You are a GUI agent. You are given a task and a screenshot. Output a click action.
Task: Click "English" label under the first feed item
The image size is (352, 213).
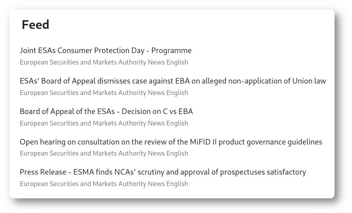(177, 62)
